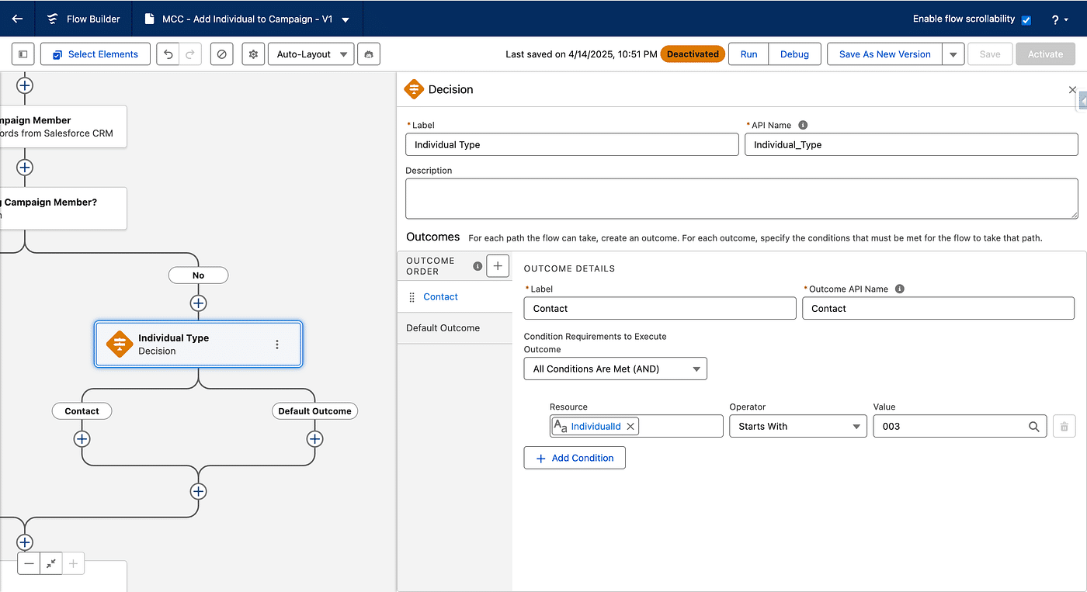Viewport: 1087px width, 592px height.
Task: Expand the Starts With operator dropdown
Action: point(797,427)
